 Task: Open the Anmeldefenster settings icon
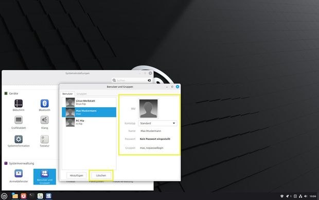(19, 174)
